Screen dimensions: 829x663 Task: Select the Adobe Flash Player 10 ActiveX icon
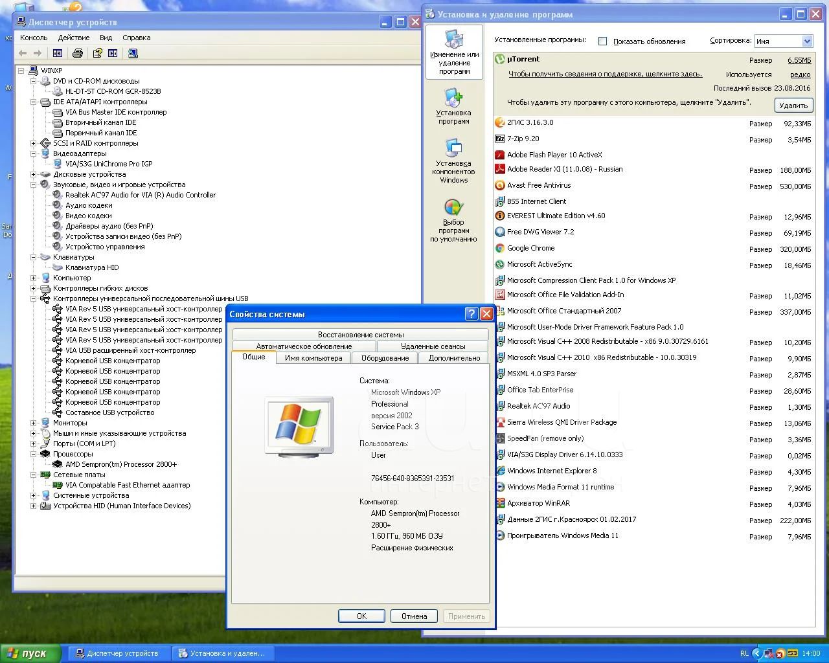(500, 155)
